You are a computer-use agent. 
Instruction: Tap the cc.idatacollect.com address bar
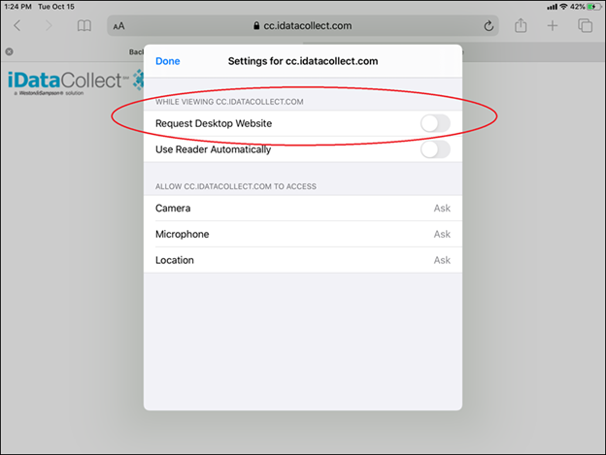point(303,26)
